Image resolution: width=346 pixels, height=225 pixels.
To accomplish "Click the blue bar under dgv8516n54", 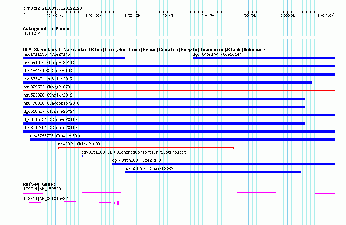I will pyautogui.click(x=164, y=123).
